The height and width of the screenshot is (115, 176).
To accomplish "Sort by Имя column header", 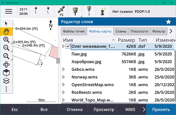I will click(89, 40).
